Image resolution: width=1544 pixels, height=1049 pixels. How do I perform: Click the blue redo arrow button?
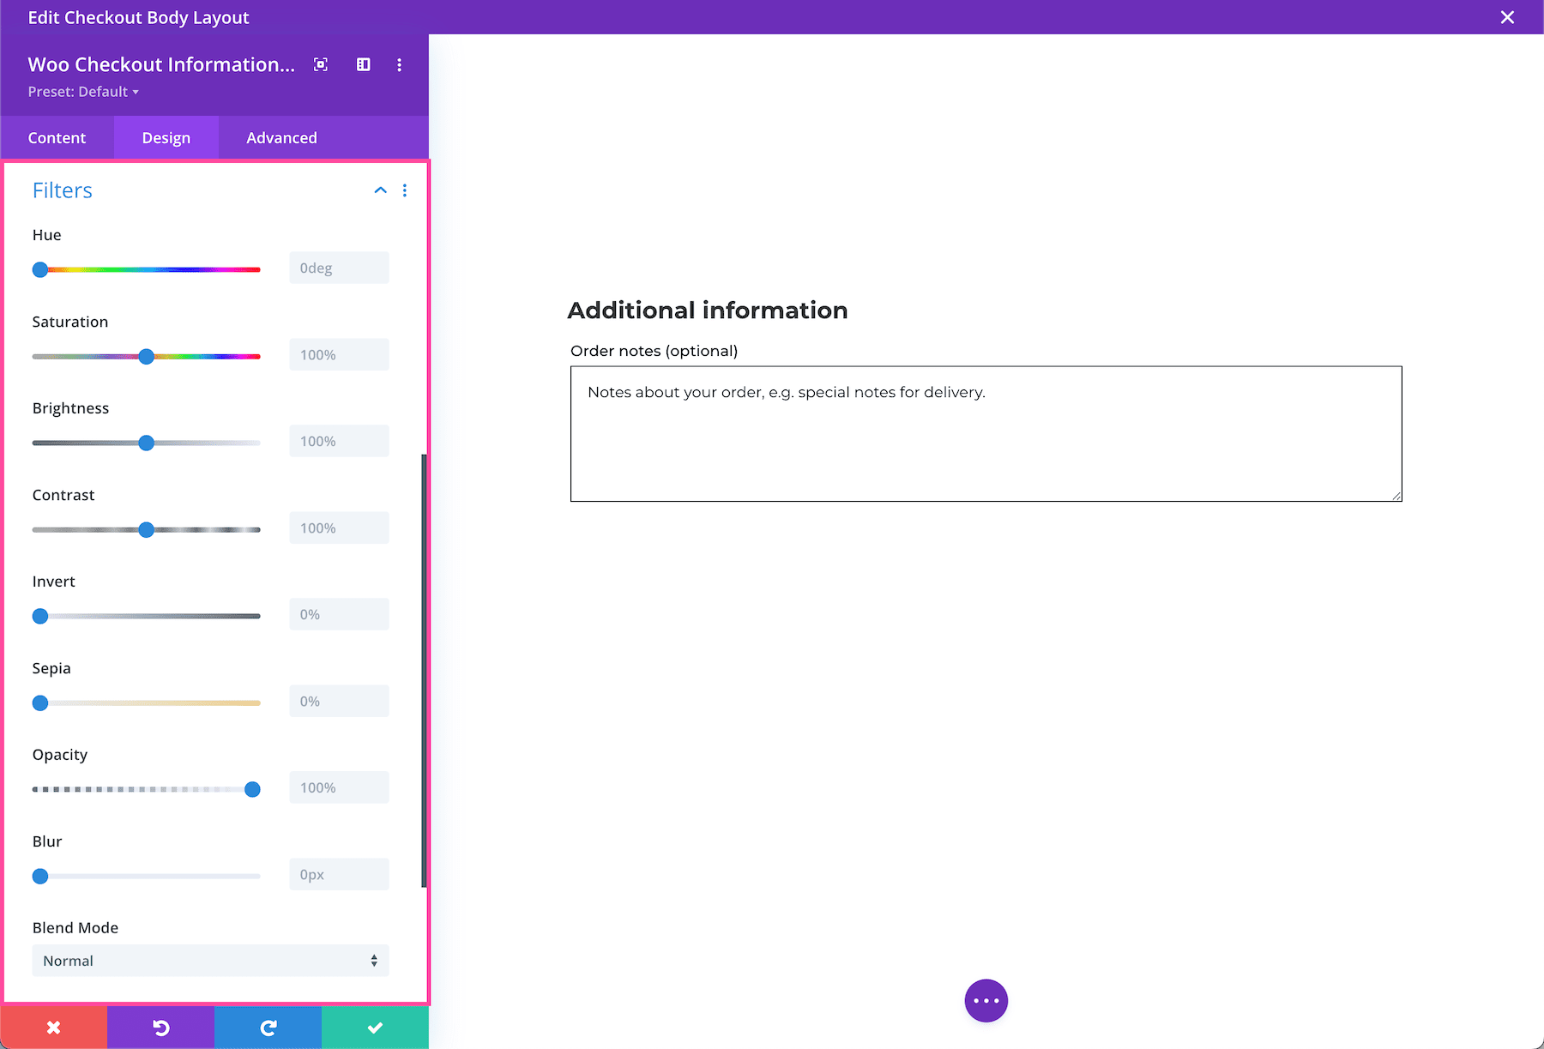click(x=268, y=1028)
